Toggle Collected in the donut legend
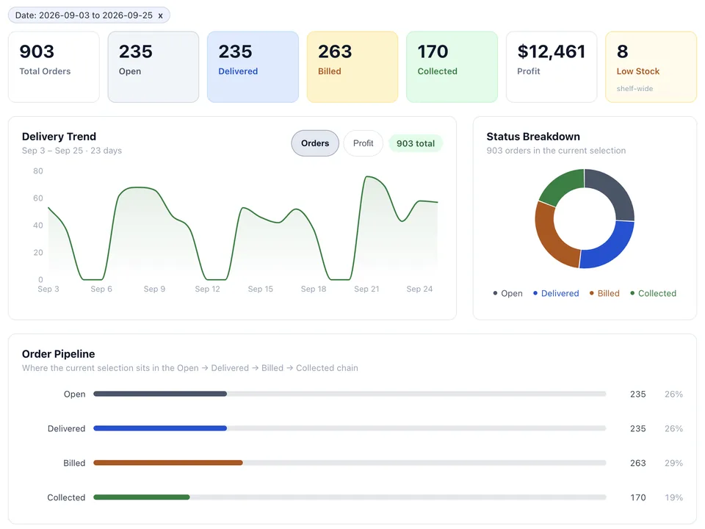This screenshot has width=705, height=529. pyautogui.click(x=654, y=293)
